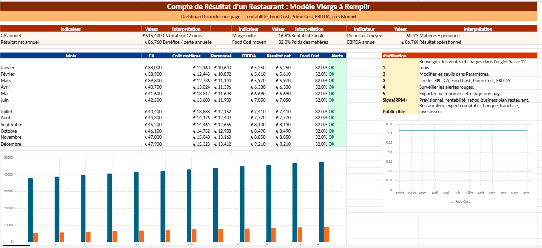Image resolution: width=542 pixels, height=248 pixels.
Task: Click the 'CA total sur 12 mois' interpretation cell
Action: [187, 35]
